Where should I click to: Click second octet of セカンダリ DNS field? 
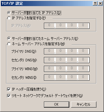[x=60, y=60]
